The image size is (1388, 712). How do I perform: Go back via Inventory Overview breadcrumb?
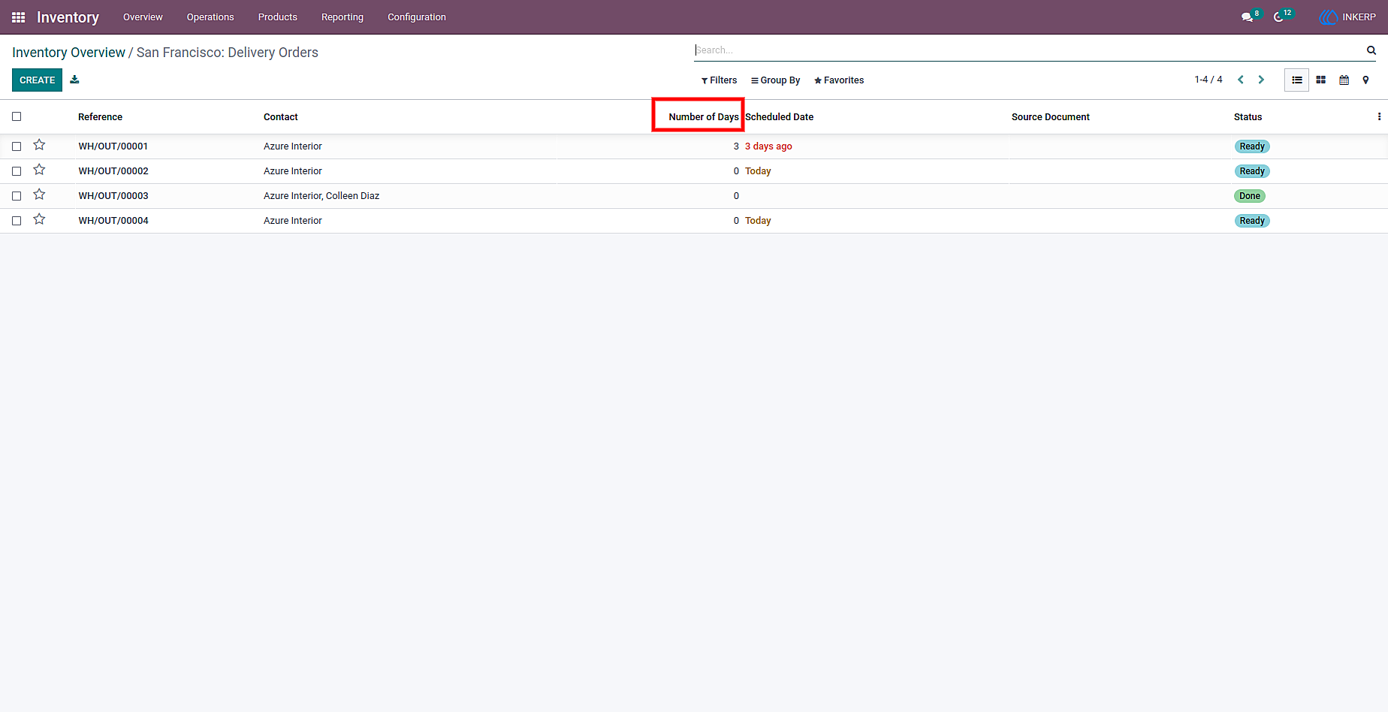[x=68, y=53]
